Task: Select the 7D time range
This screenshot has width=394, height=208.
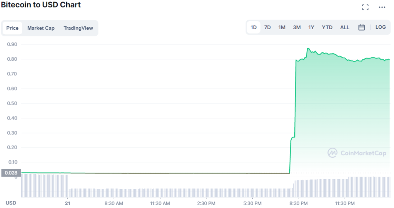Action: coord(267,27)
